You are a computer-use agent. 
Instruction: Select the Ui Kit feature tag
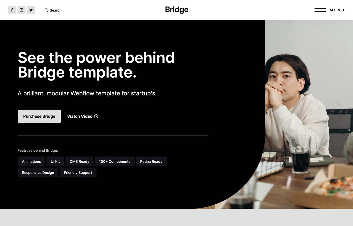coord(55,161)
